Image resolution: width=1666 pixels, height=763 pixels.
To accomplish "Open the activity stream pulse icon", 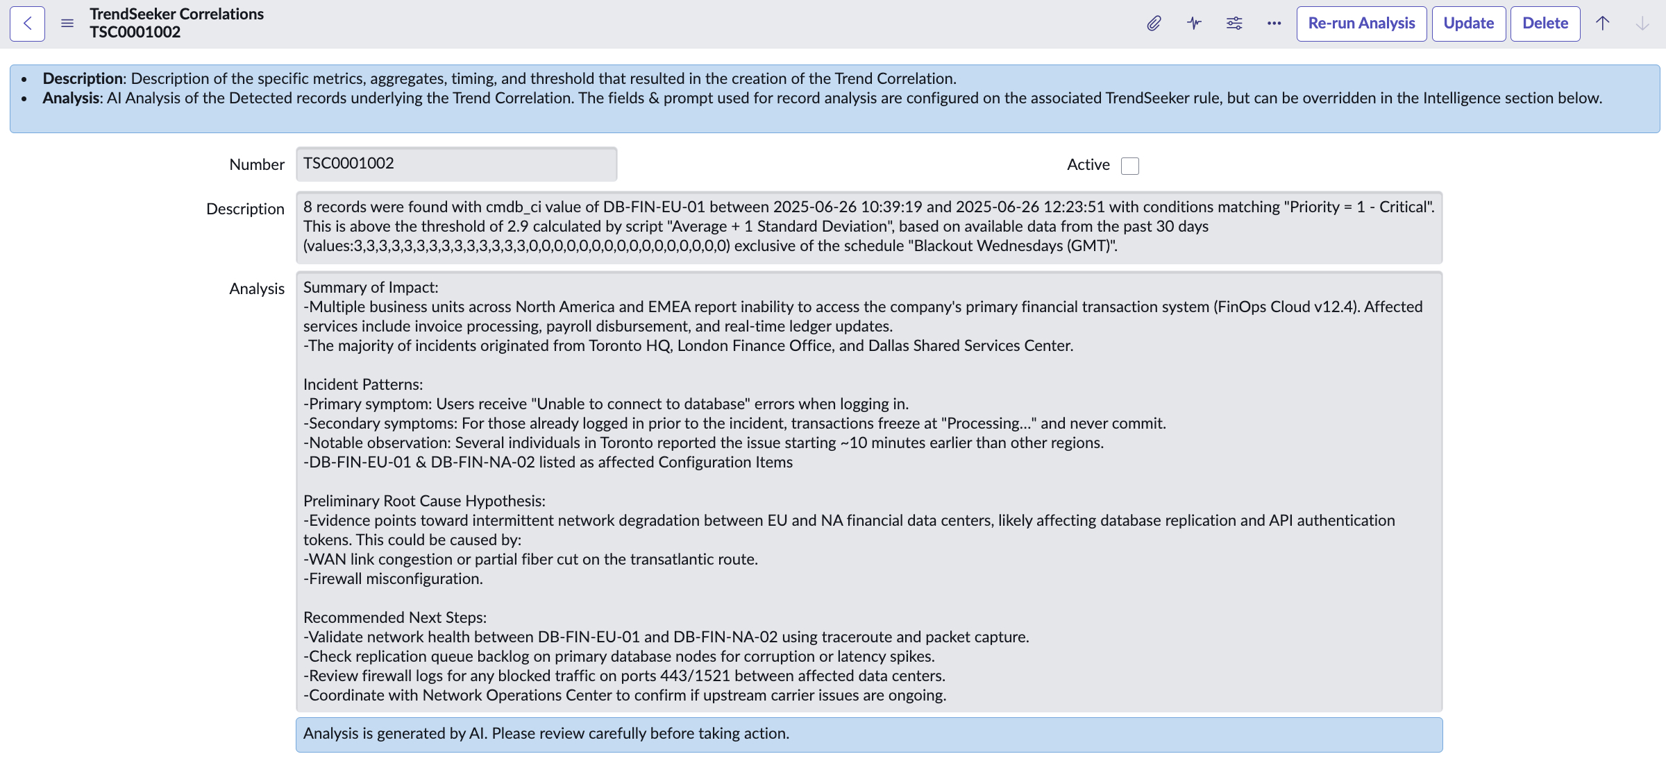I will 1194,24.
